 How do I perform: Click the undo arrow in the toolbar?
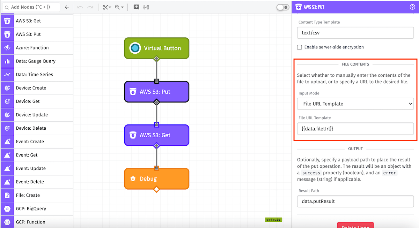pyautogui.click(x=80, y=7)
